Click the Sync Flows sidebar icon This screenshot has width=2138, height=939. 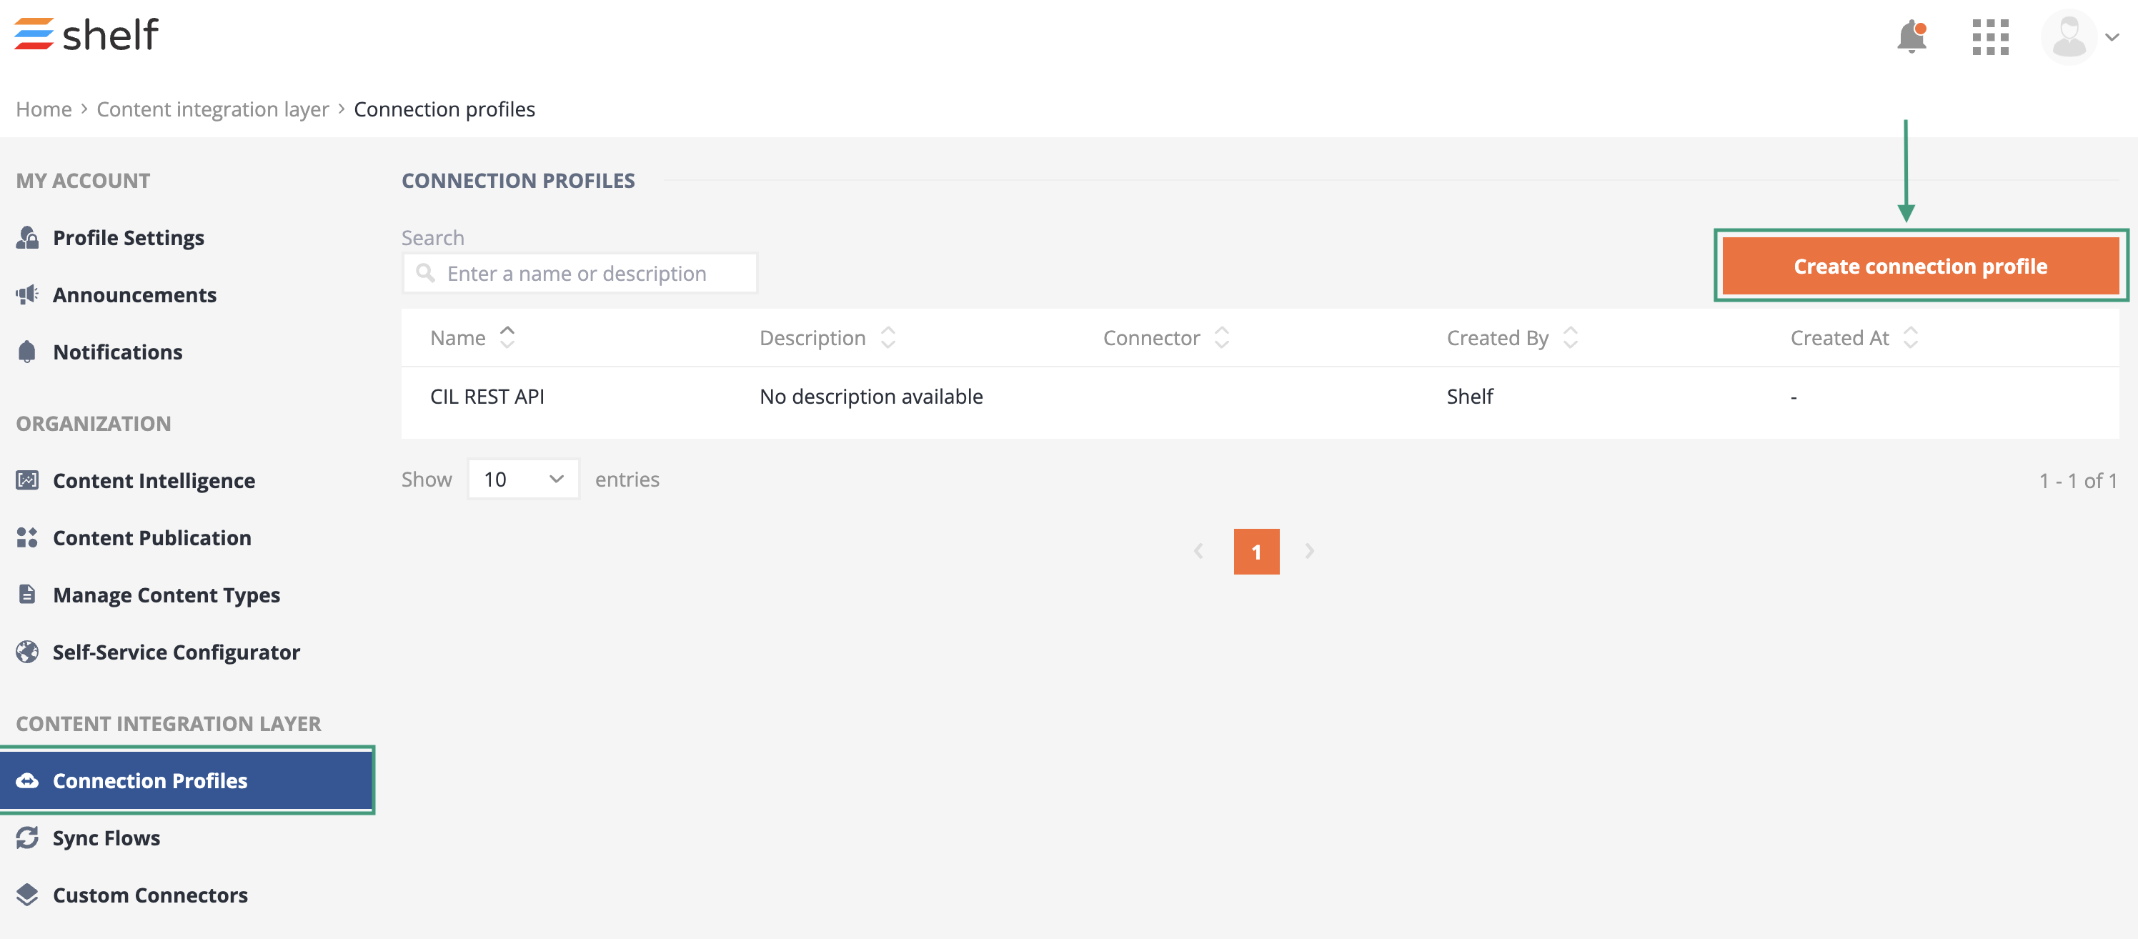[27, 838]
